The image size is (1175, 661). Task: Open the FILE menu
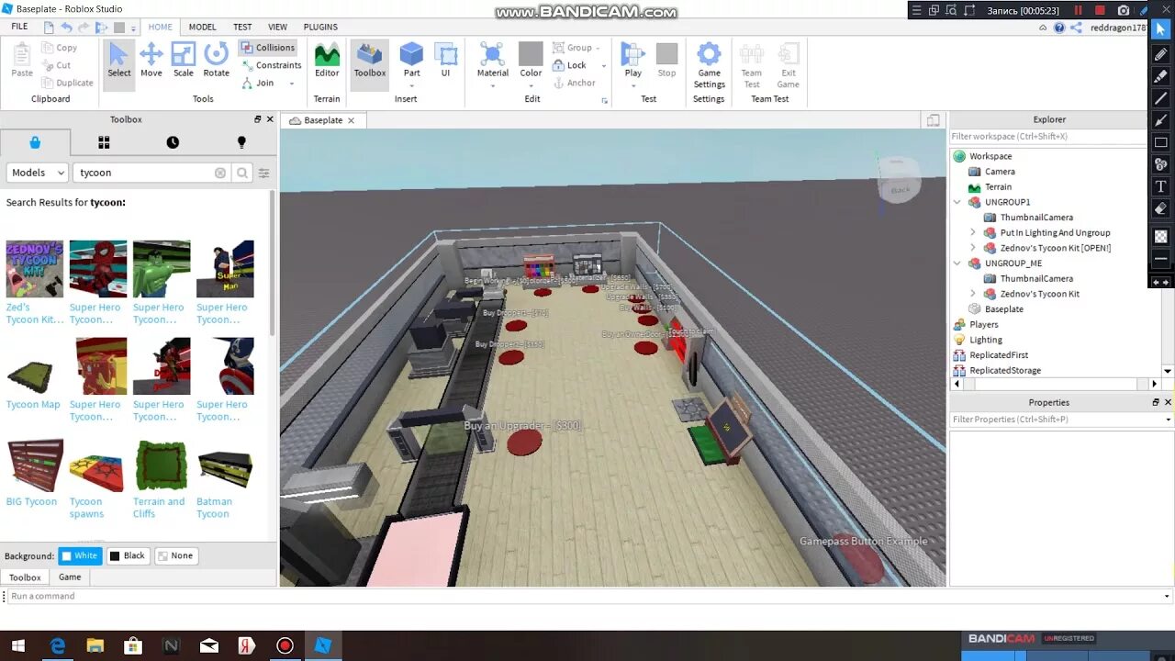[19, 27]
